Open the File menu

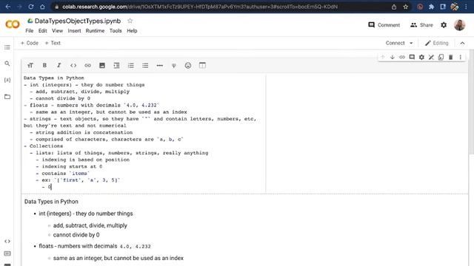click(30, 31)
